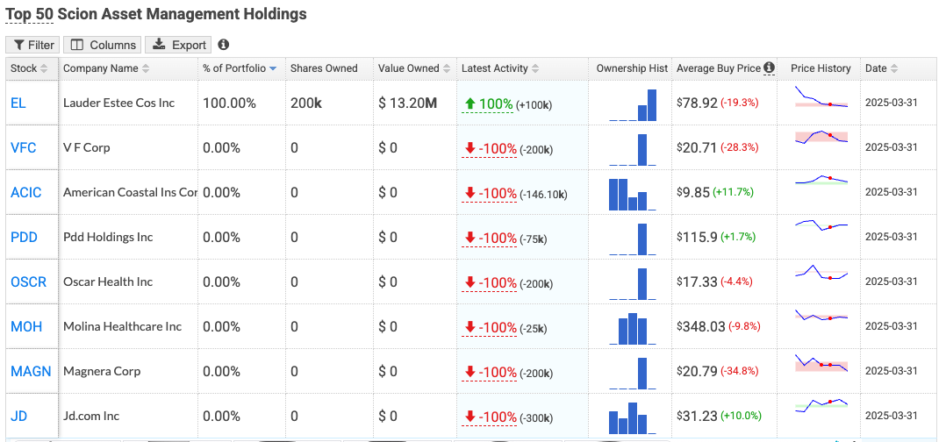This screenshot has height=442, width=946.
Task: Click the Shares Owned column header
Action: 324,68
